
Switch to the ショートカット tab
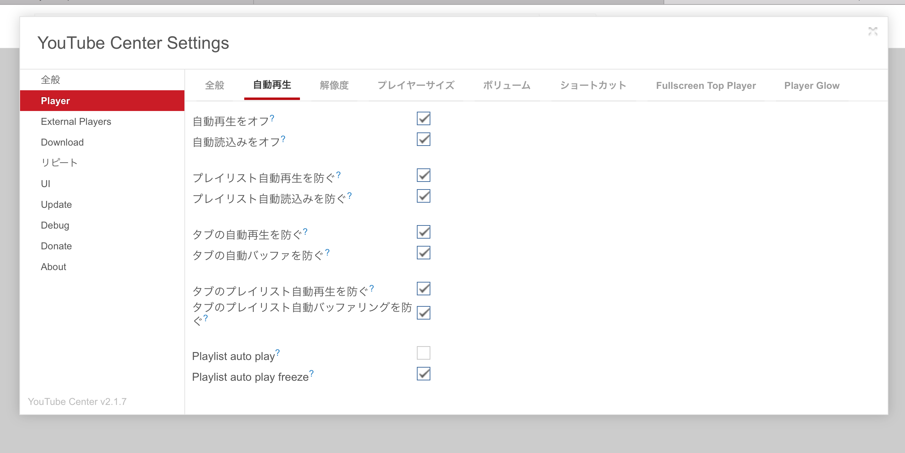(593, 85)
